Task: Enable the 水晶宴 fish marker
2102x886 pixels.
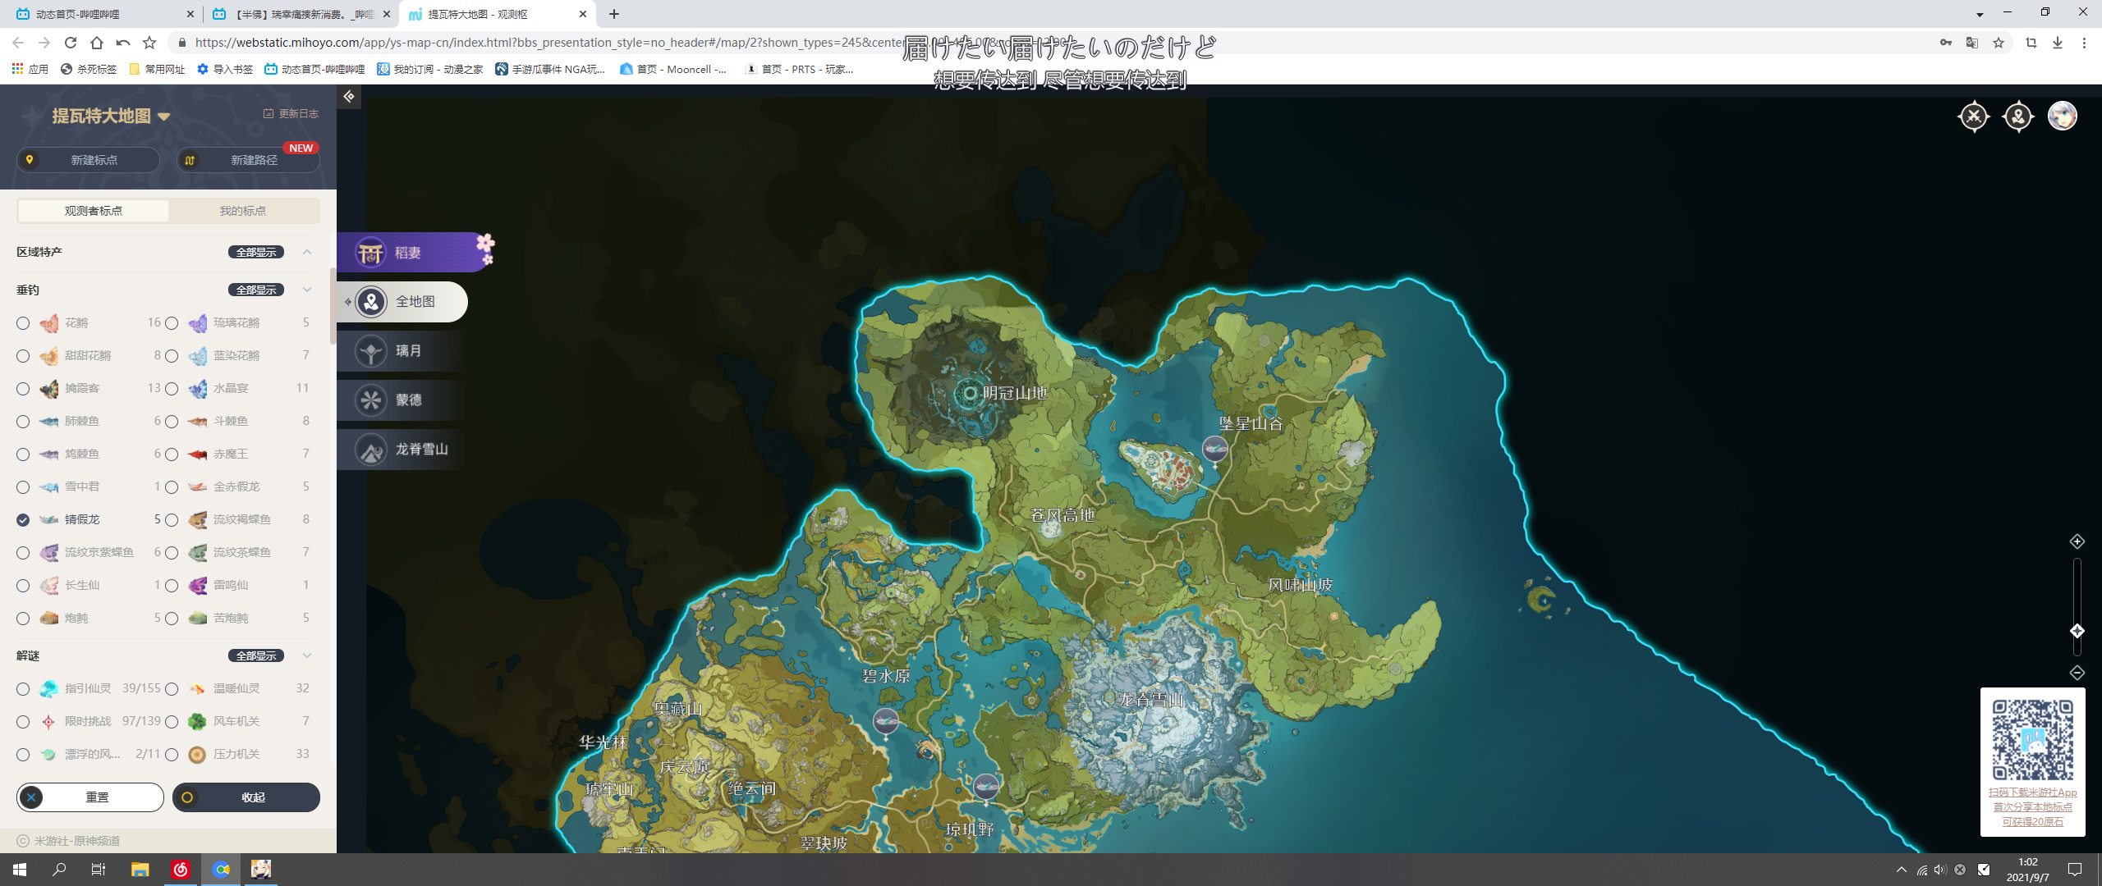Action: 172,389
